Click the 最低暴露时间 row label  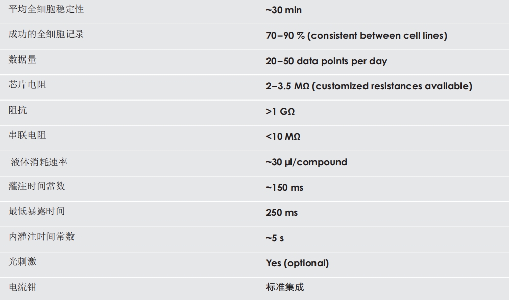(37, 211)
